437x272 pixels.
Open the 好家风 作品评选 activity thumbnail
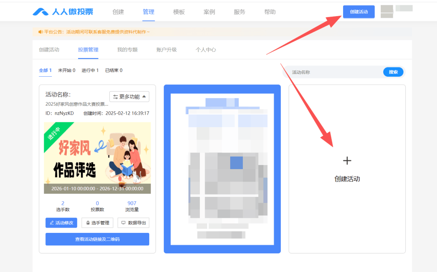tap(97, 157)
